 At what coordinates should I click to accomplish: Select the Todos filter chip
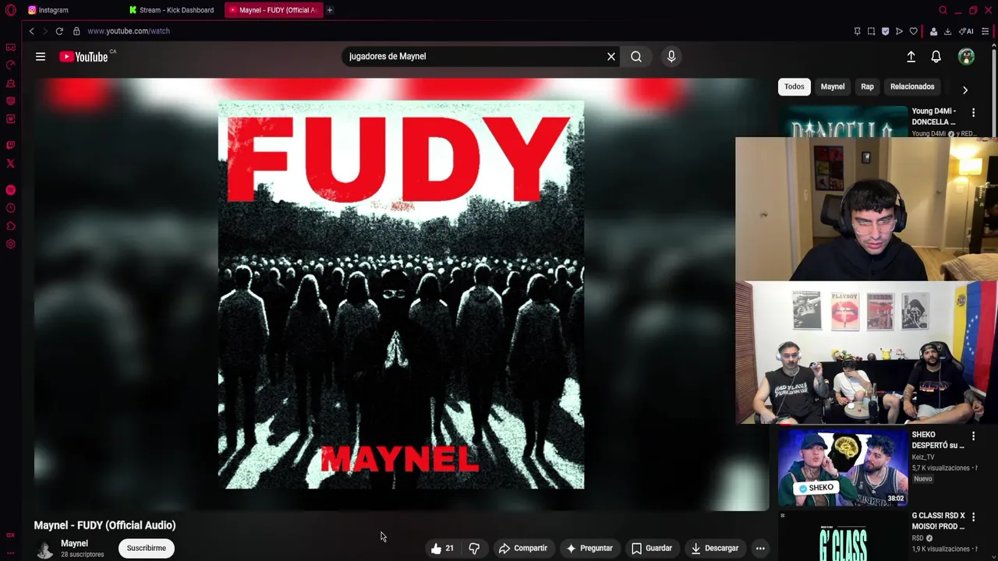795,86
